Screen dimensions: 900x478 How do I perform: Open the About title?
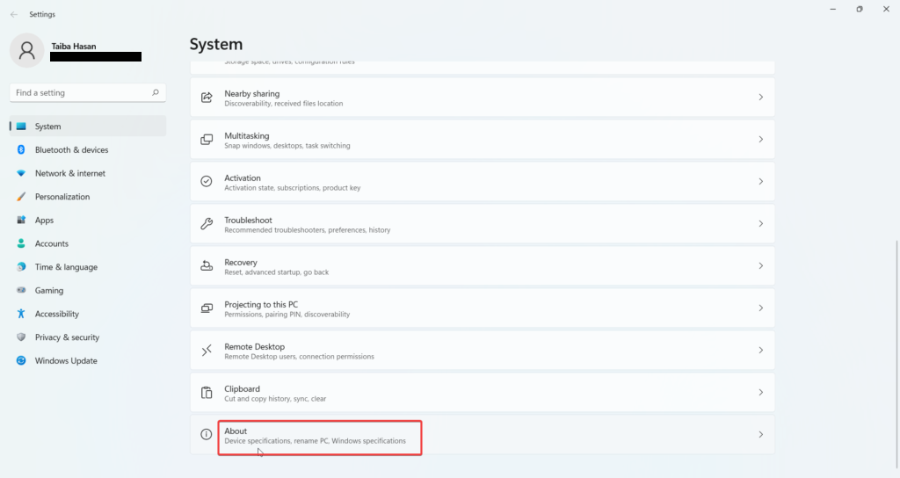click(x=236, y=431)
